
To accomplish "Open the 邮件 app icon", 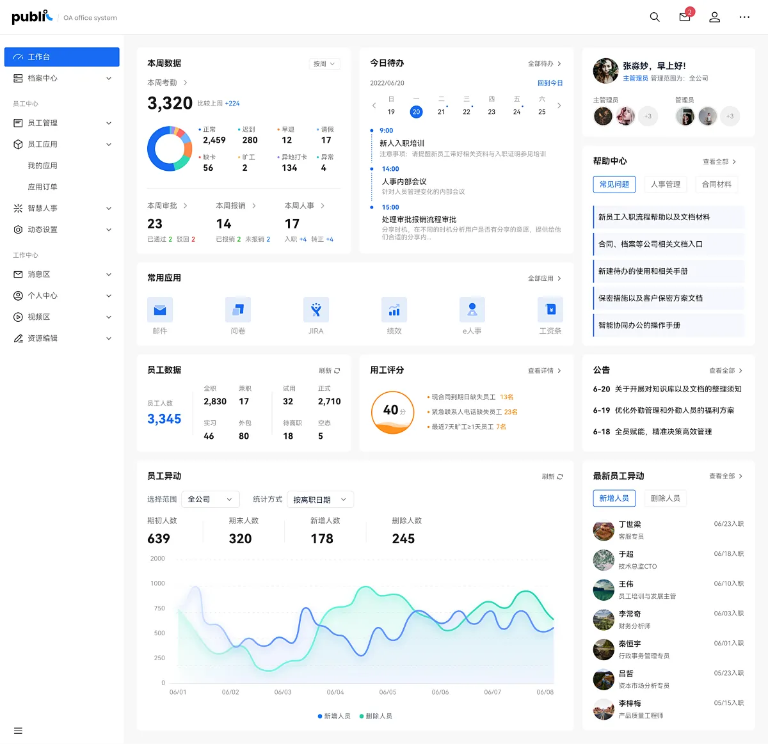I will (x=160, y=310).
